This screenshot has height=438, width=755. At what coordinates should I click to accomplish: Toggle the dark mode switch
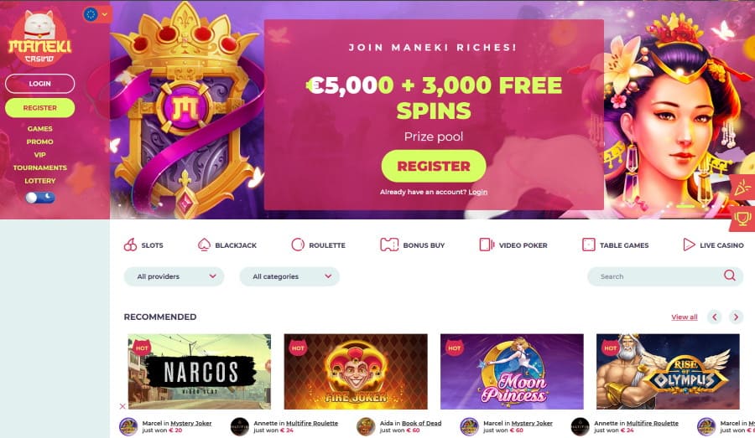point(40,198)
